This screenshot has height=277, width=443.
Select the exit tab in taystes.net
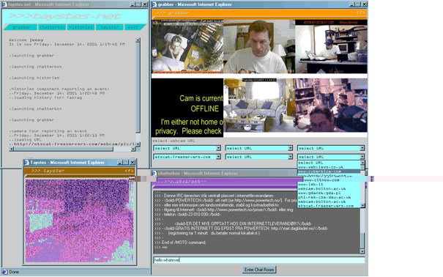pyautogui.click(x=133, y=27)
